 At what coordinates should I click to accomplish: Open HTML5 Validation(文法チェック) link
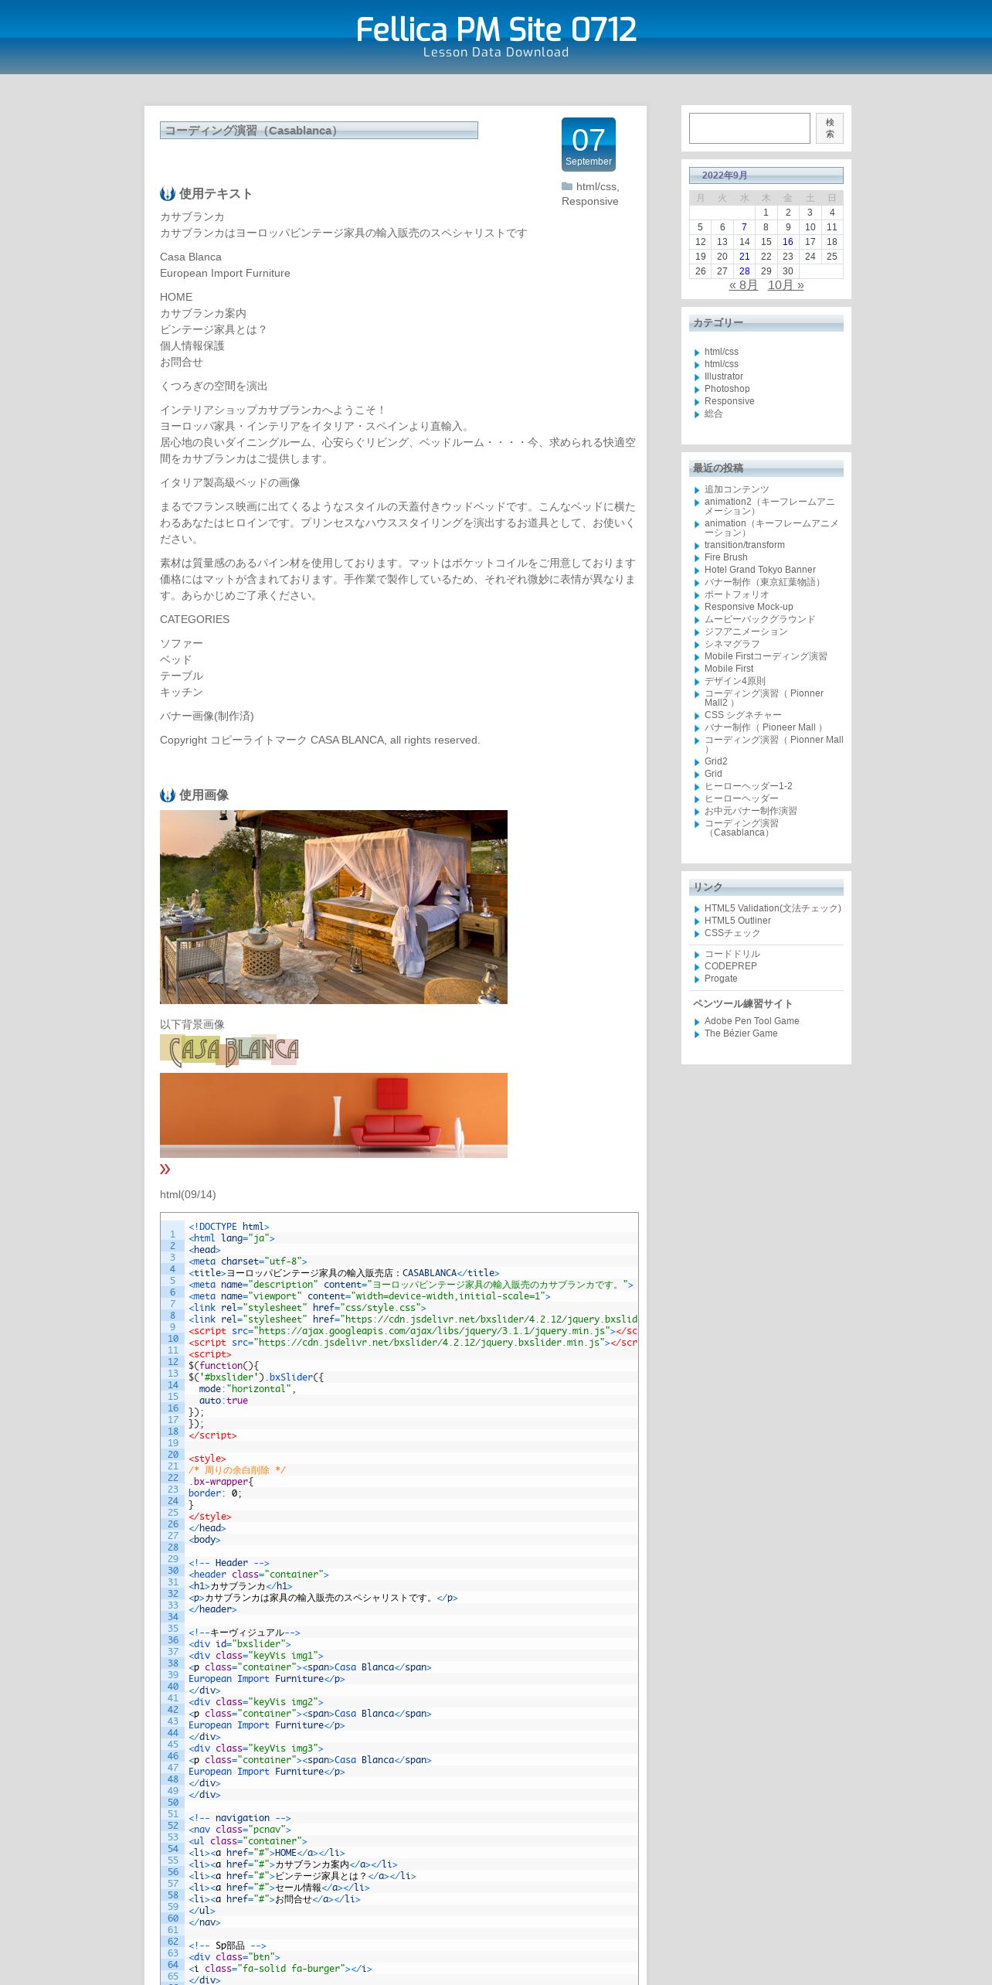(x=773, y=908)
